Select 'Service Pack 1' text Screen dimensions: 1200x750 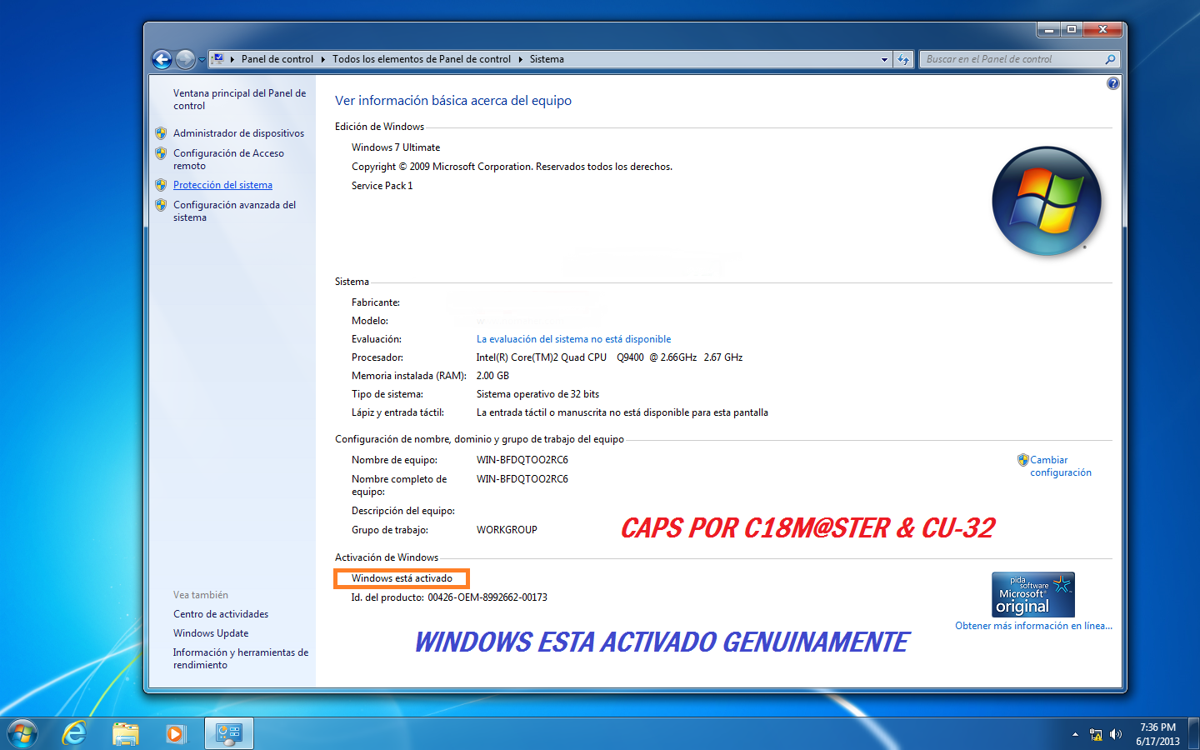pos(382,186)
